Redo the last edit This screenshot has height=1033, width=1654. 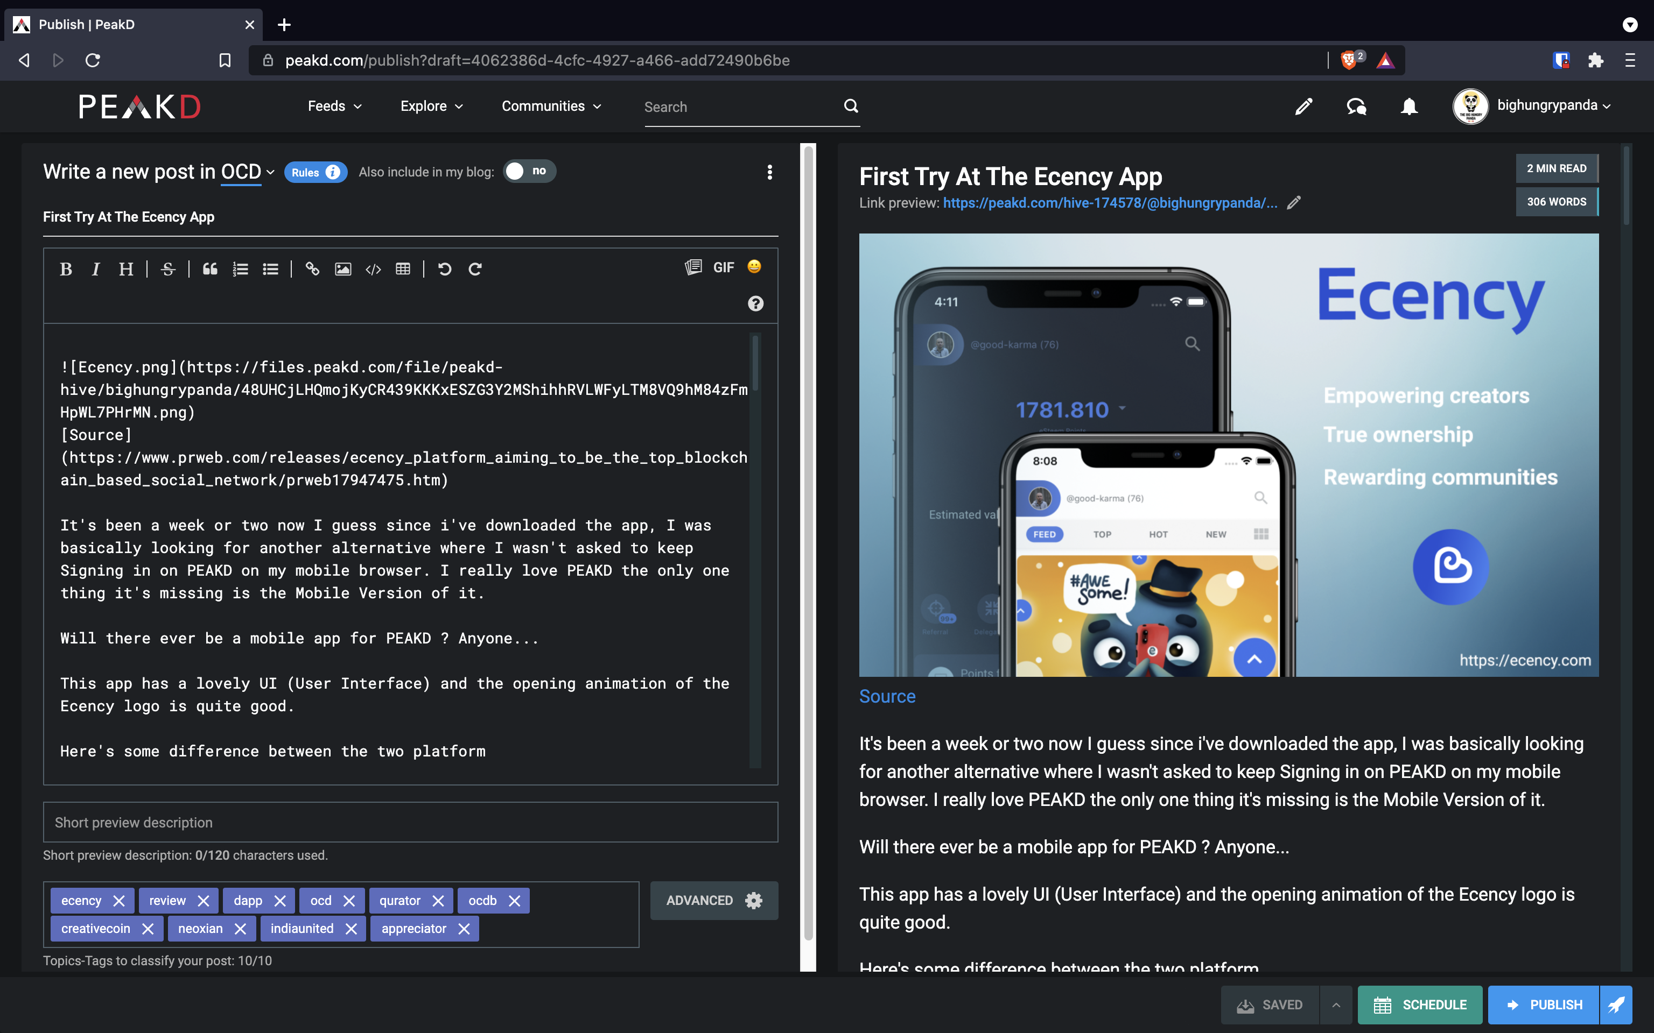tap(475, 269)
